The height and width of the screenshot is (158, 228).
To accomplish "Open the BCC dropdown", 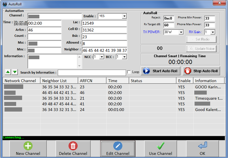I will pyautogui.click(x=124, y=57).
